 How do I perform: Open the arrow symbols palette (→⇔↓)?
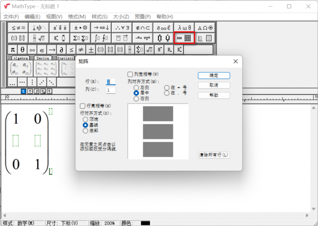pyautogui.click(x=101, y=28)
